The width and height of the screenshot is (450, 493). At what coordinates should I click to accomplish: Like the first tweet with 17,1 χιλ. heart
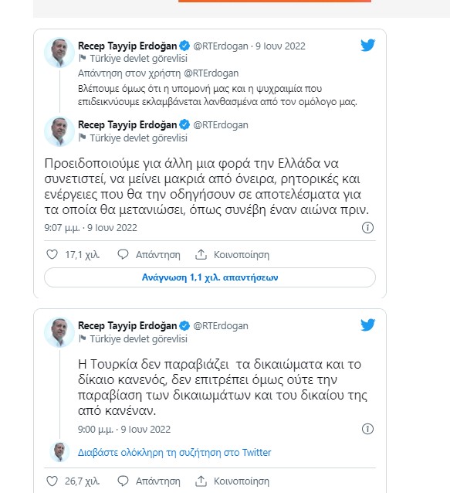52,254
